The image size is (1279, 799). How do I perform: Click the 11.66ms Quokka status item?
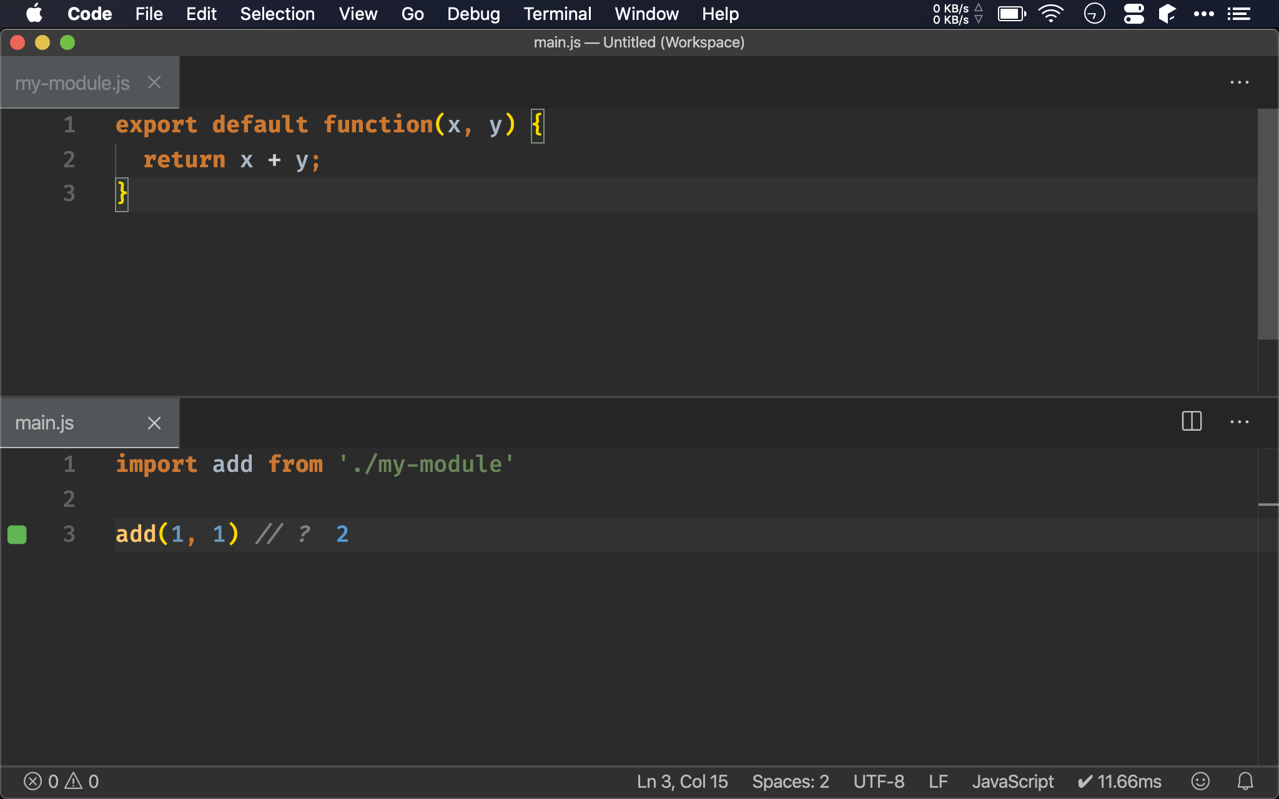[x=1119, y=782]
